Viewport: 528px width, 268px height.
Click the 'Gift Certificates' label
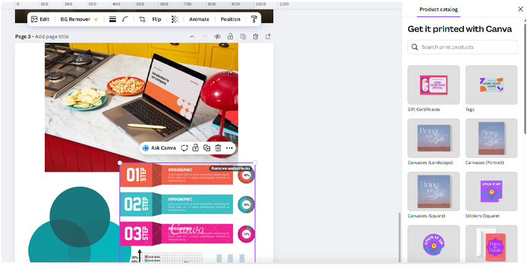pyautogui.click(x=424, y=109)
